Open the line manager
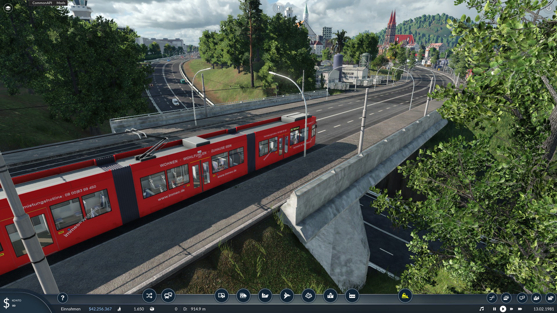The image size is (557, 313). 492,298
